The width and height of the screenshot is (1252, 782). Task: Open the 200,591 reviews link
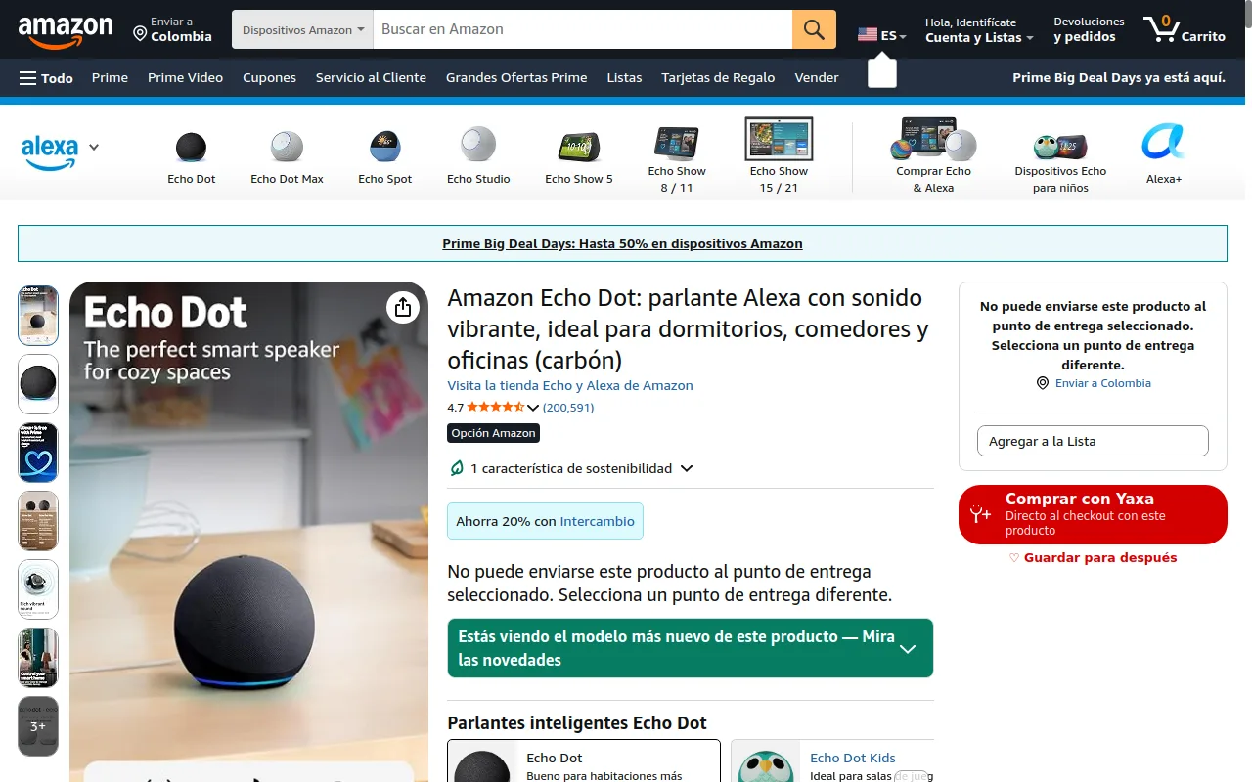[x=568, y=408]
